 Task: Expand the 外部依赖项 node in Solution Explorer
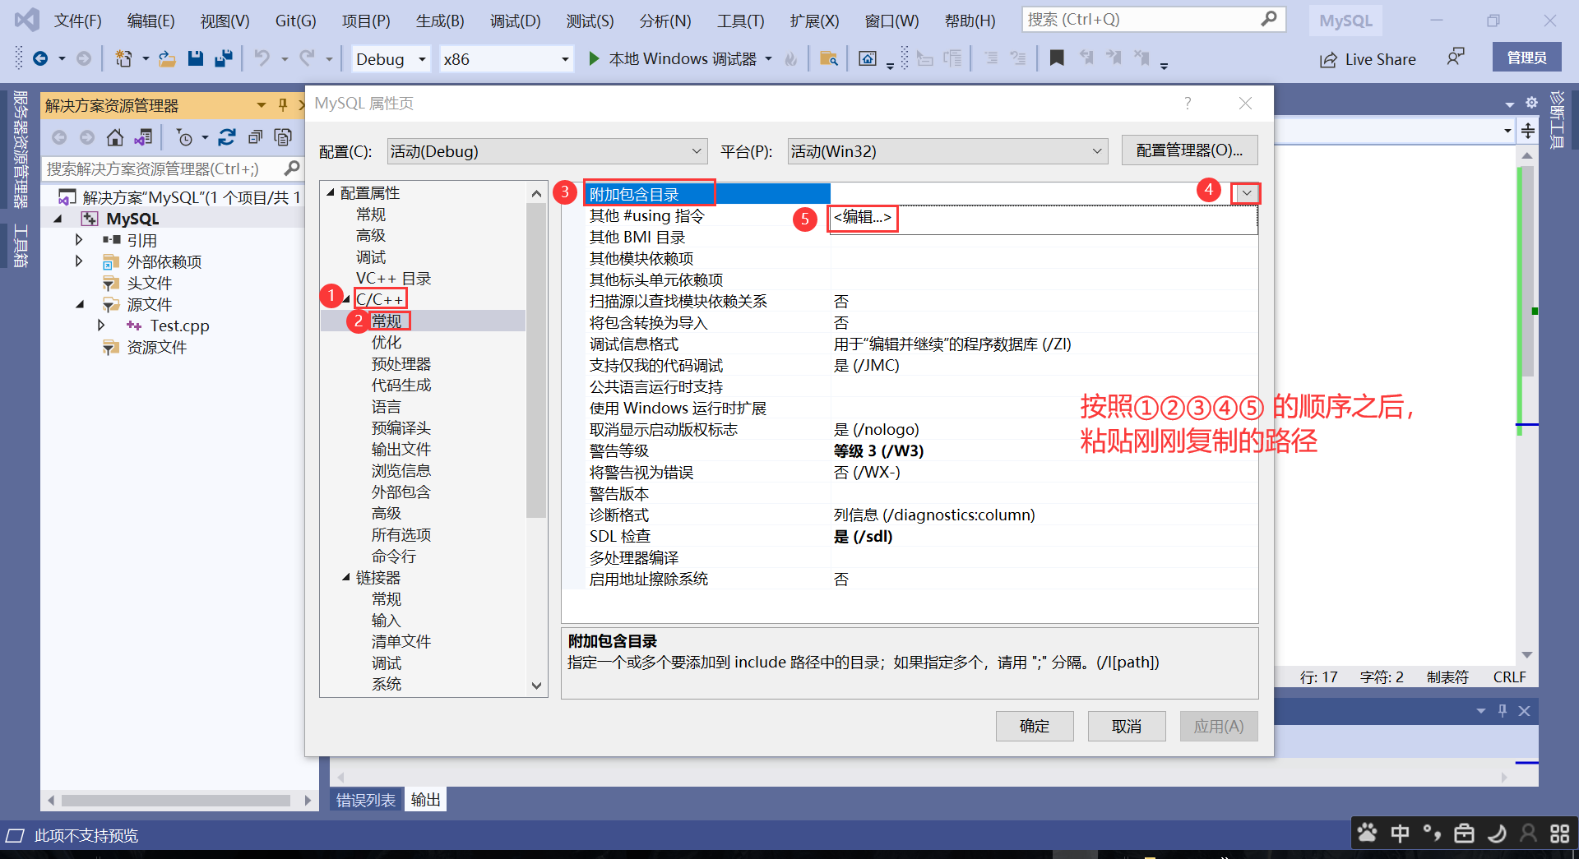tap(79, 261)
